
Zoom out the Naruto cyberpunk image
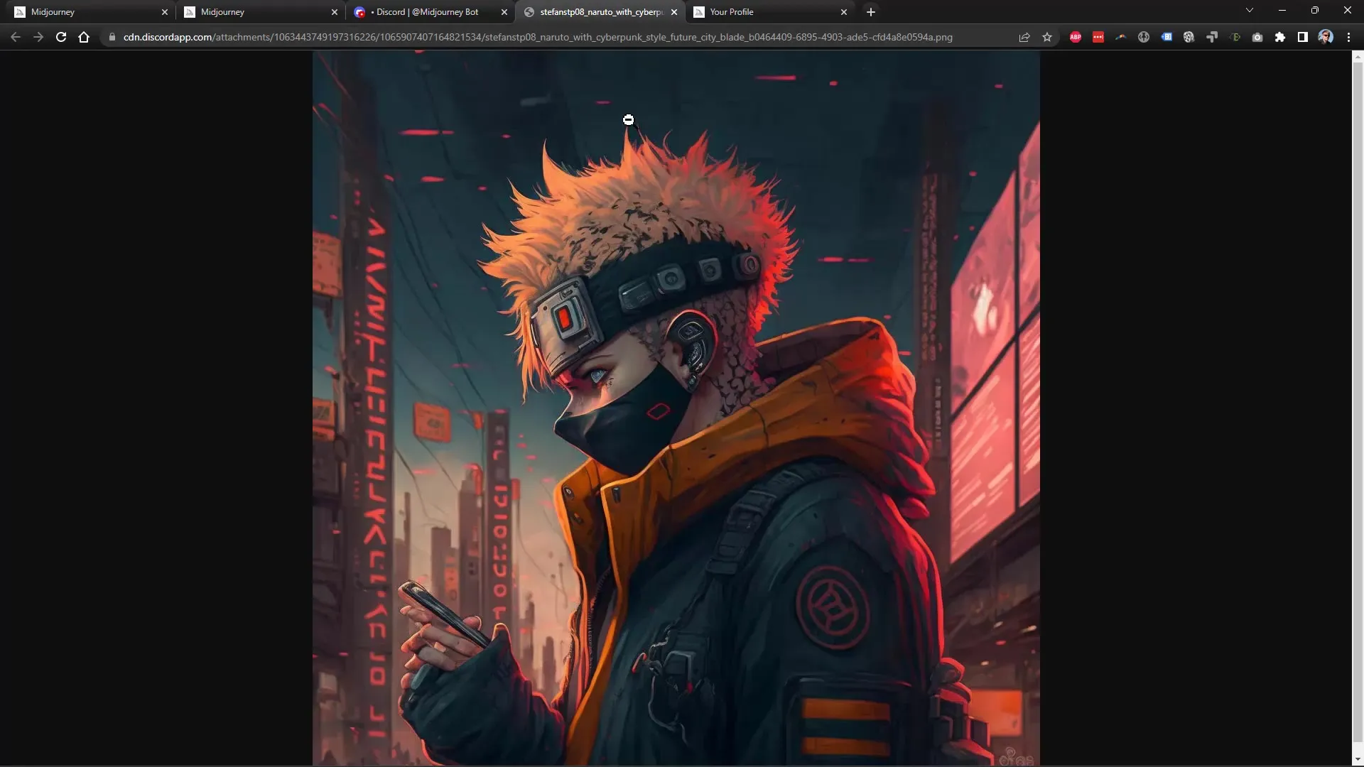tap(676, 408)
